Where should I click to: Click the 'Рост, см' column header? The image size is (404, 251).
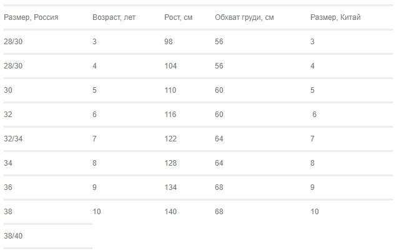(x=179, y=17)
